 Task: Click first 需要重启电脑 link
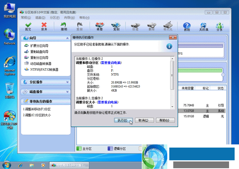111,63
